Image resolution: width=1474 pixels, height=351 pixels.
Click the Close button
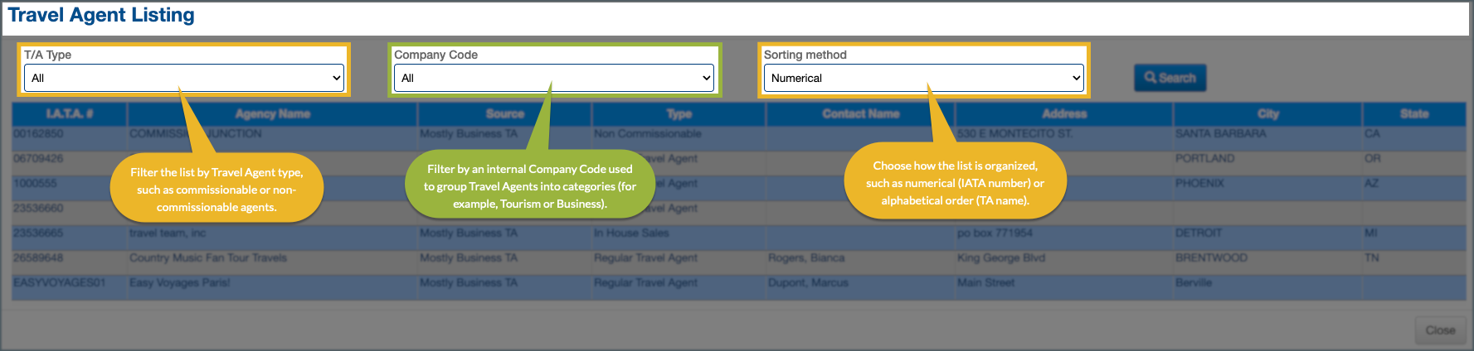tap(1439, 330)
